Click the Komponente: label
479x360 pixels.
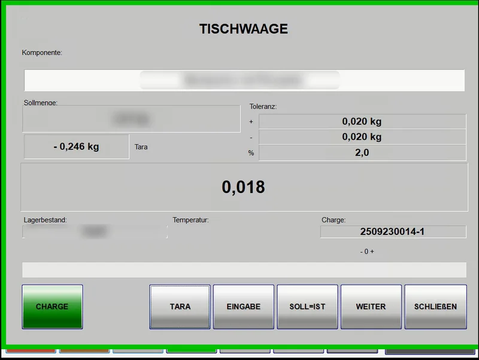42,53
